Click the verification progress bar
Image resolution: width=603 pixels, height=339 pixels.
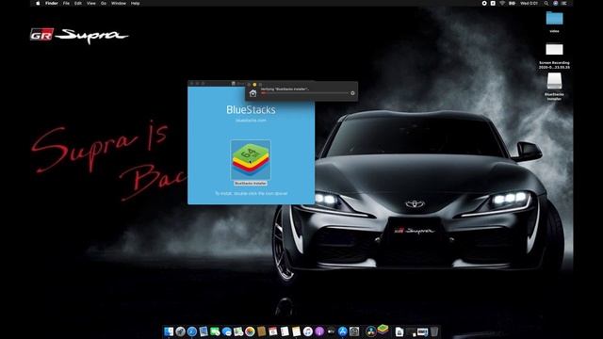(x=304, y=93)
